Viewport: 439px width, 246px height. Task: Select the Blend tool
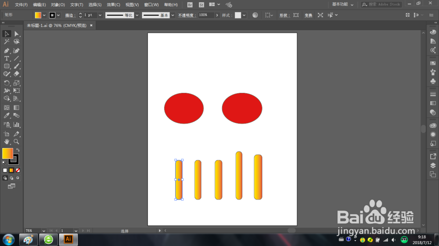pyautogui.click(x=17, y=116)
